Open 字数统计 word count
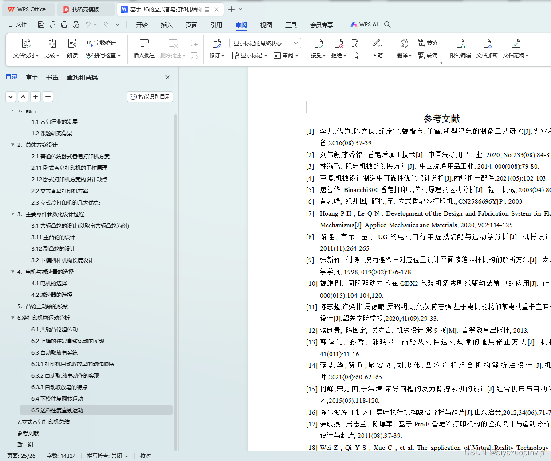This screenshot has width=551, height=461. 101,43
